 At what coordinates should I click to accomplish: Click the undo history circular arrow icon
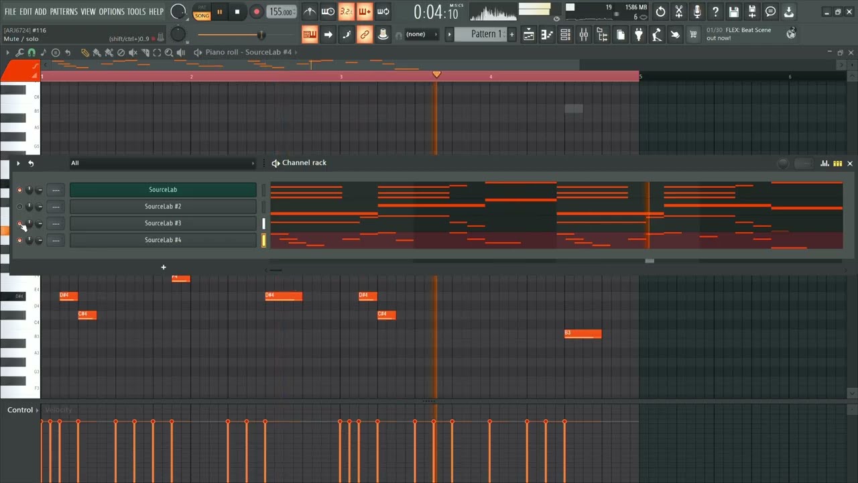tap(661, 11)
